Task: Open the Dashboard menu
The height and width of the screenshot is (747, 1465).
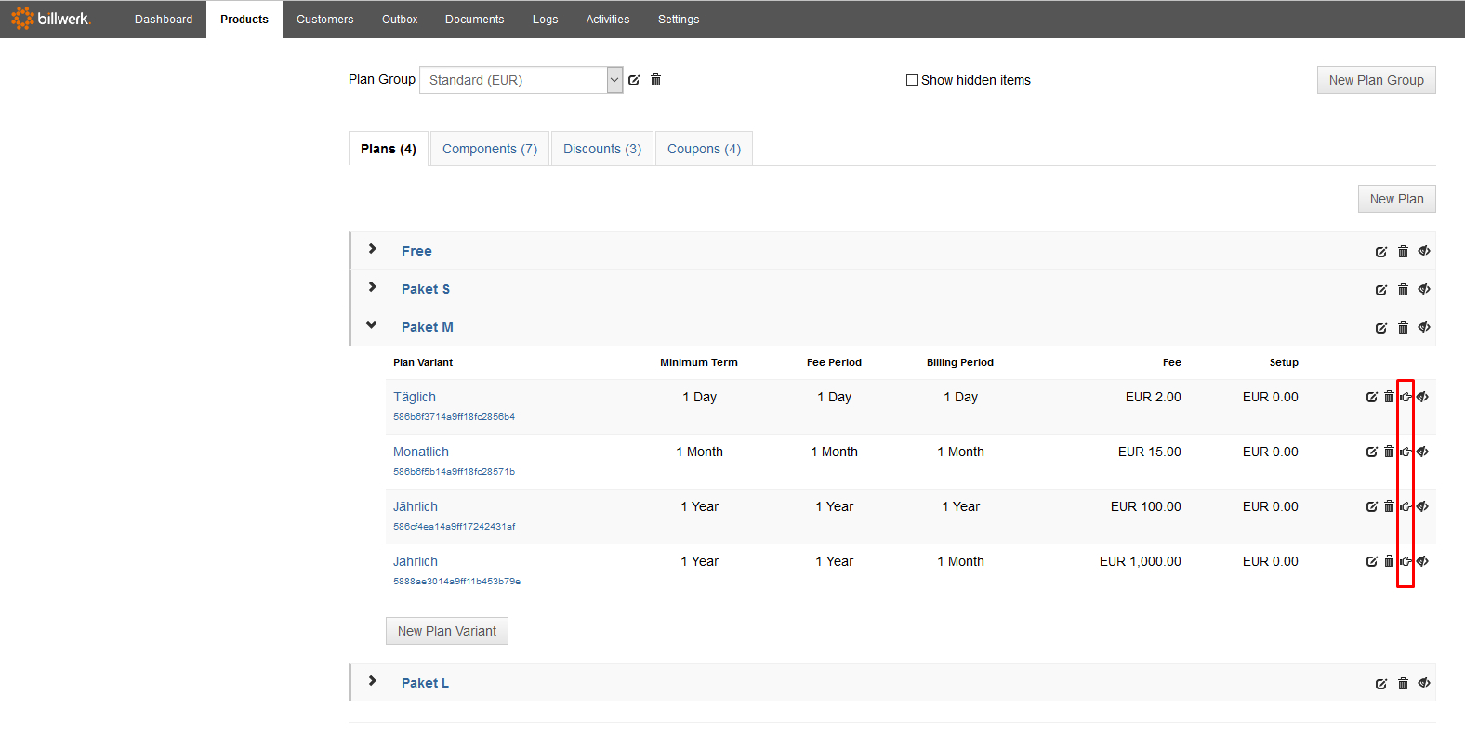Action: 164,20
